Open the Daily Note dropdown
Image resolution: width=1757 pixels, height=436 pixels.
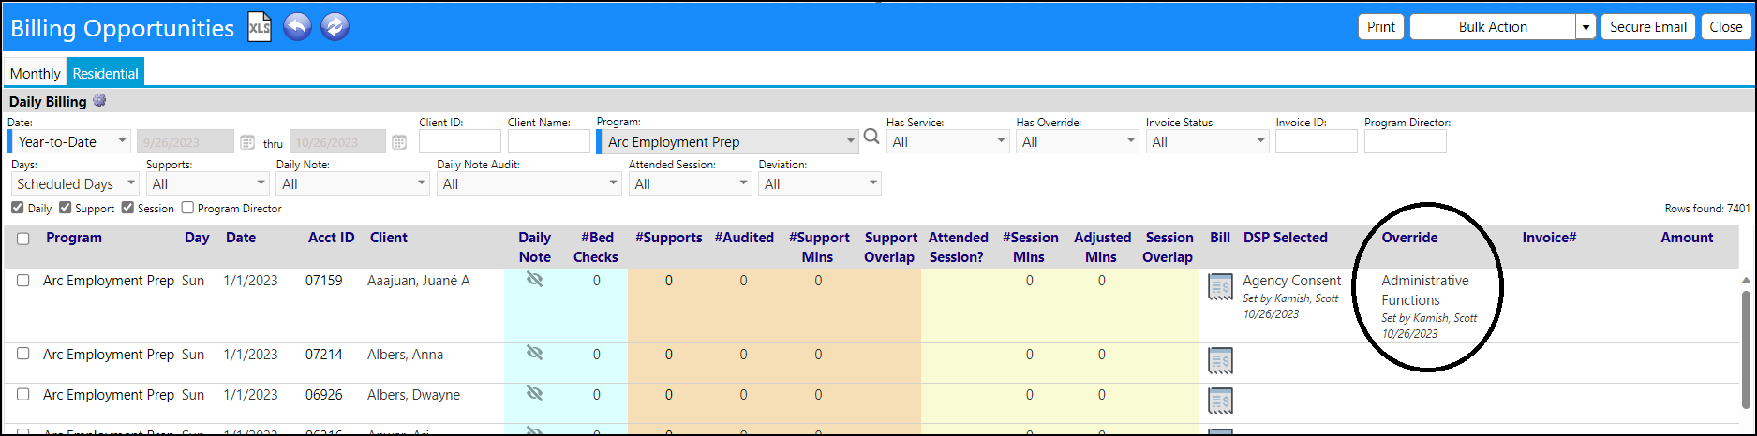click(352, 183)
